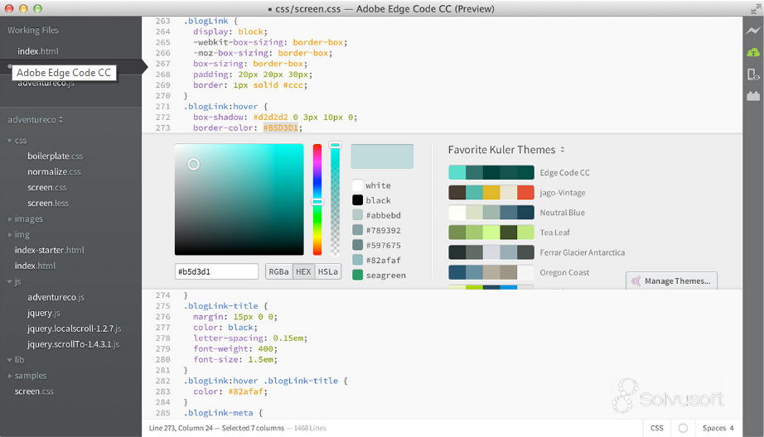
Task: Switch color format to HSLa
Action: 328,271
